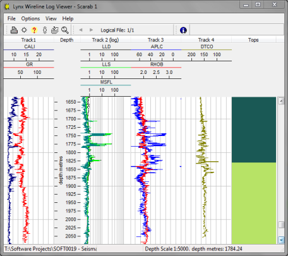
Task: Click the magnifier search icon
Action: click(x=65, y=30)
